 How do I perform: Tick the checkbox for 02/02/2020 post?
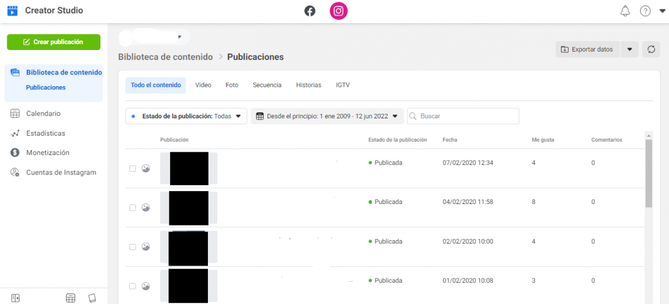pos(133,247)
